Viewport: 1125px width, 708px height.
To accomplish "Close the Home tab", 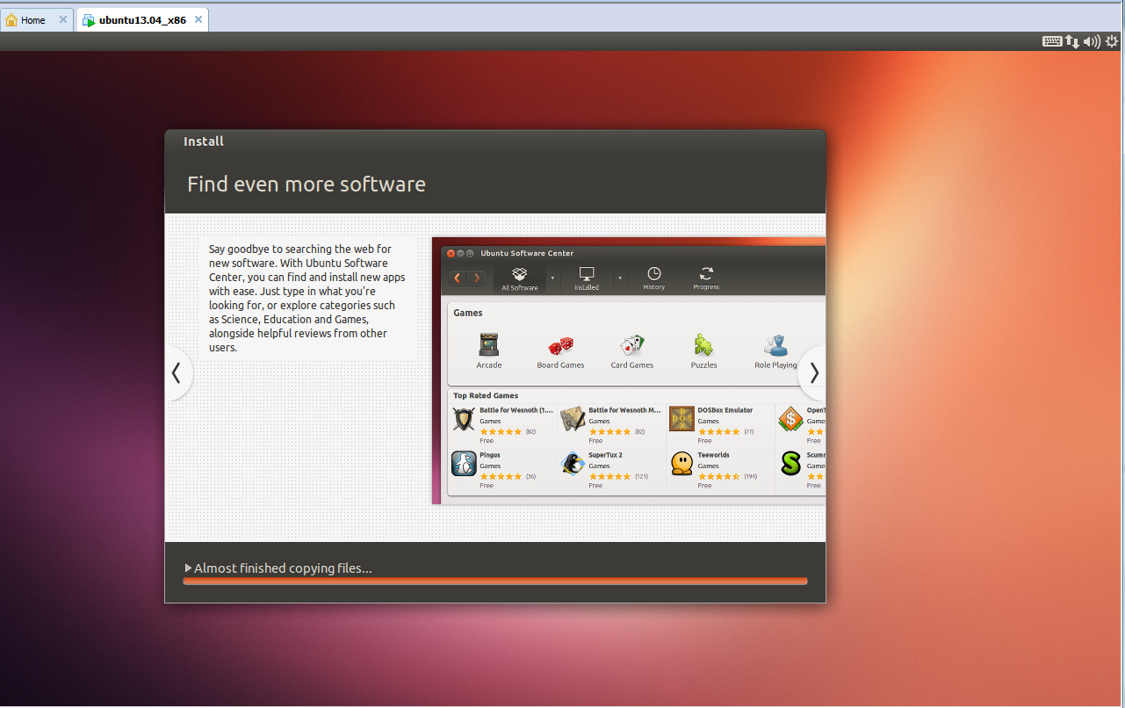I will click(63, 20).
